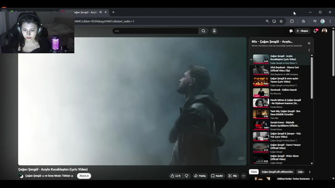This screenshot has height=188, width=335.
Task: Open Çağan Şengül channel avatar
Action: point(21,176)
